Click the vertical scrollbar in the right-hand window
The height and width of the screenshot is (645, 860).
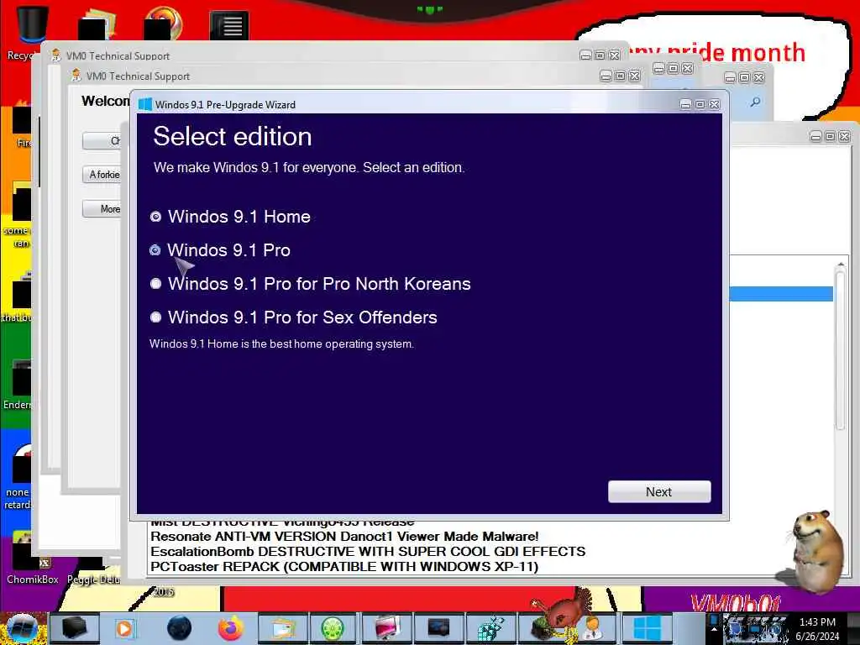pyautogui.click(x=840, y=351)
